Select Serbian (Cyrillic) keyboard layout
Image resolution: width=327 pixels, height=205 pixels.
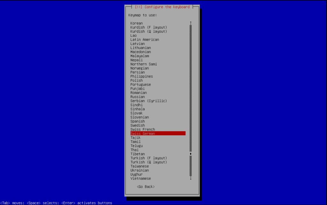point(149,100)
